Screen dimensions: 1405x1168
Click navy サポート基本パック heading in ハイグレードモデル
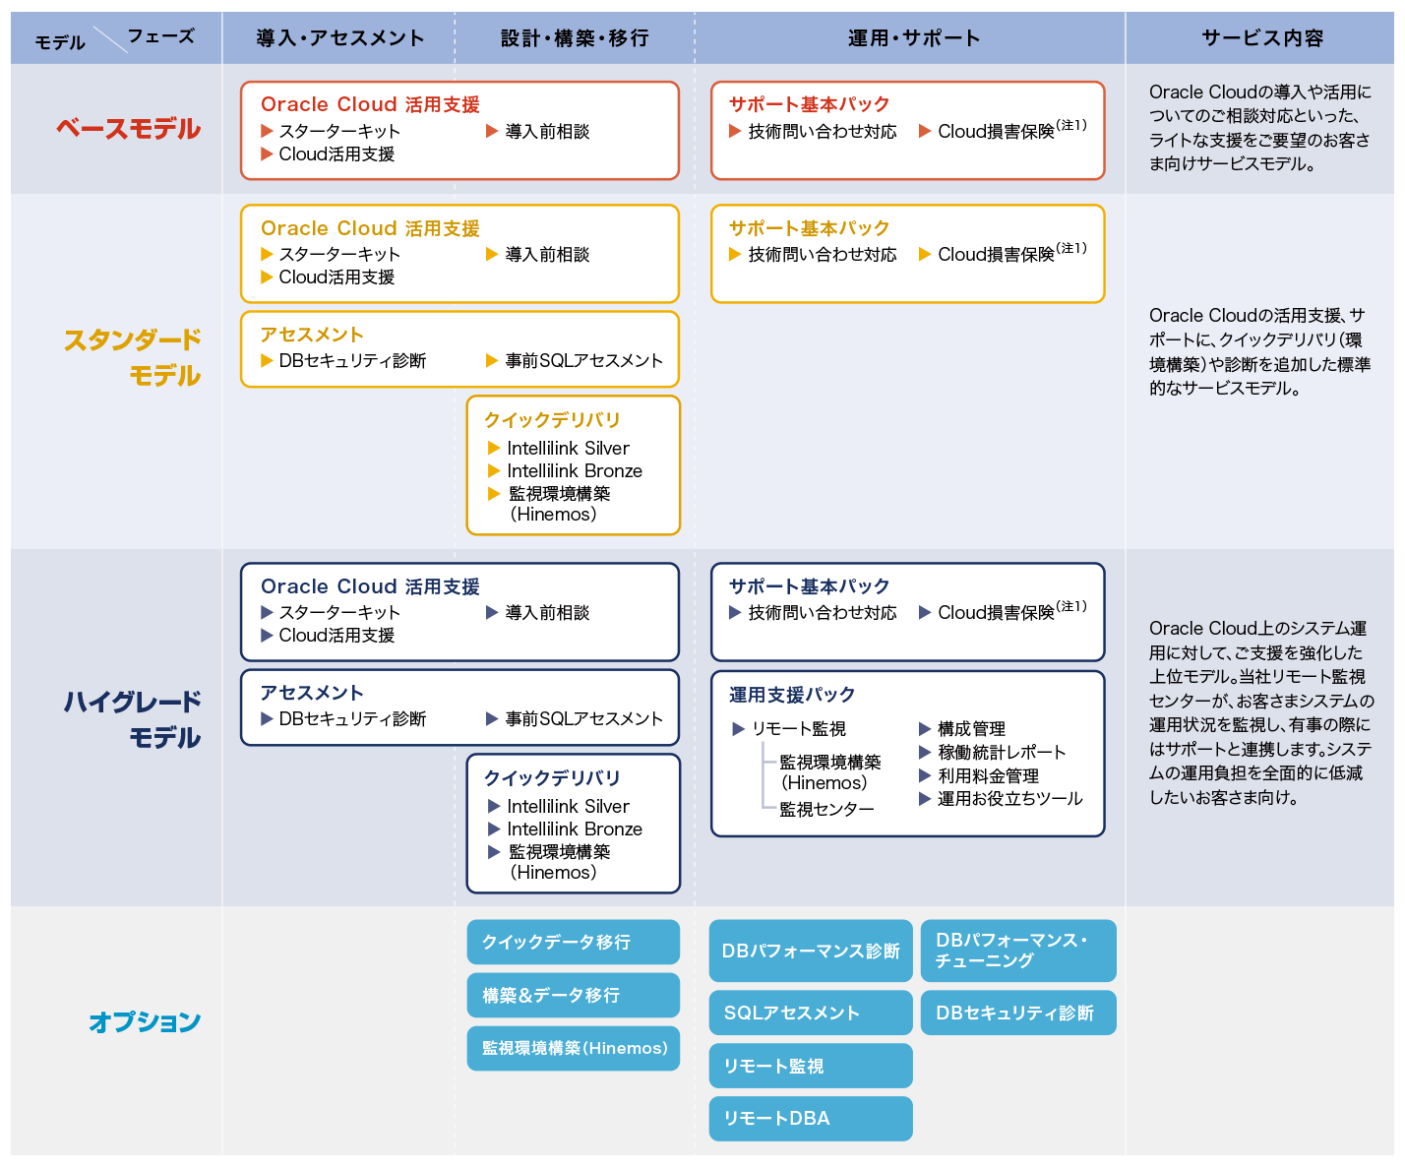click(x=809, y=586)
